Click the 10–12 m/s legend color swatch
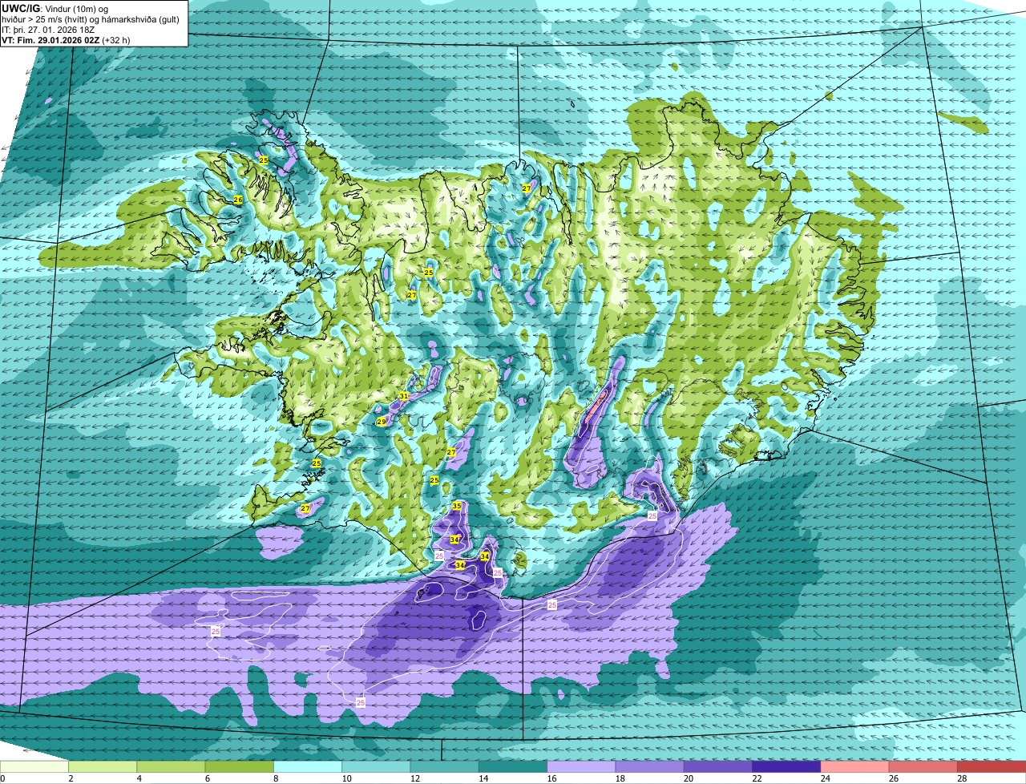Screen dimensions: 1026x784 point(376,766)
